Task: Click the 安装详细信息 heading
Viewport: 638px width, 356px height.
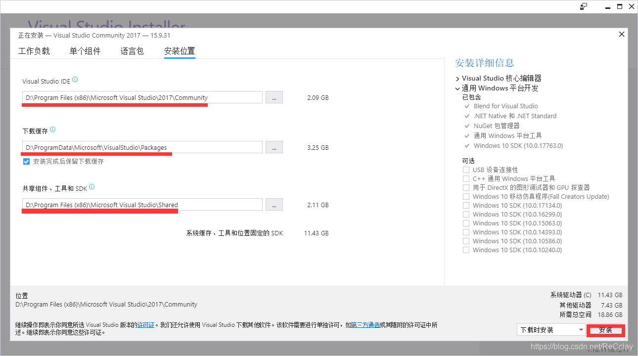Action: tap(485, 63)
